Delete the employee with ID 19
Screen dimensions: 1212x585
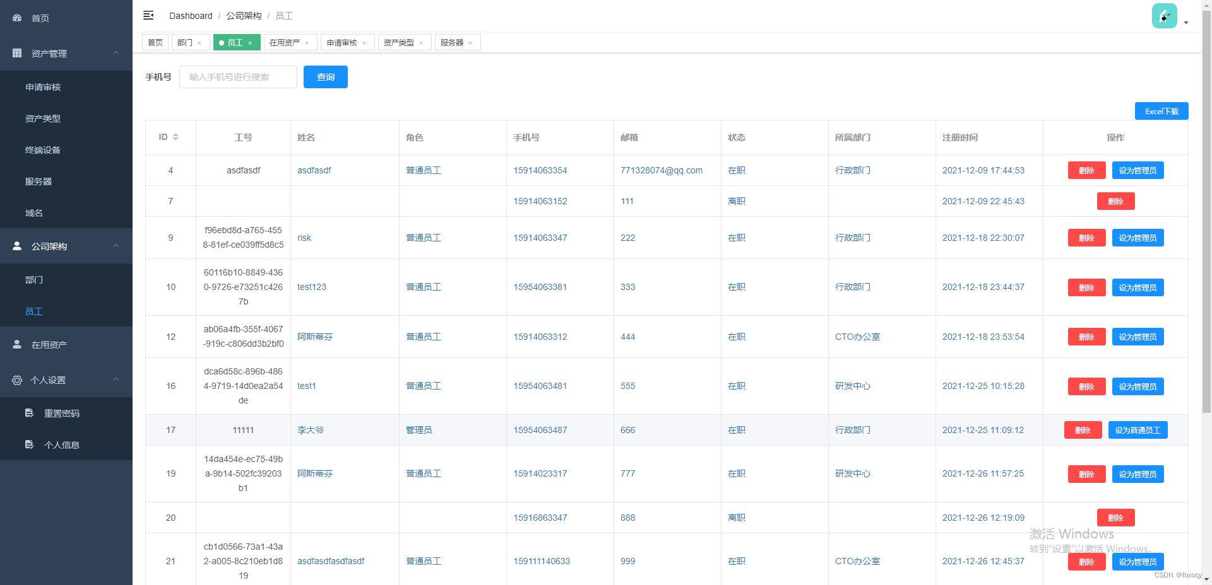[x=1086, y=474]
